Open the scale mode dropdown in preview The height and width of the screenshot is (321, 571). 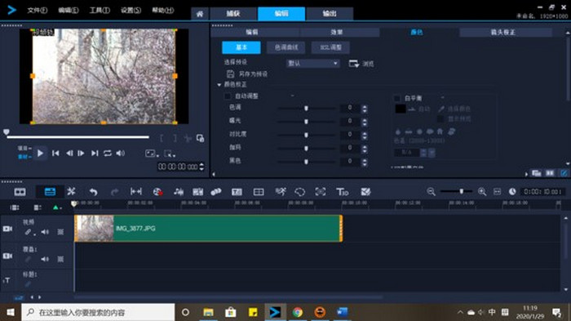(x=170, y=154)
